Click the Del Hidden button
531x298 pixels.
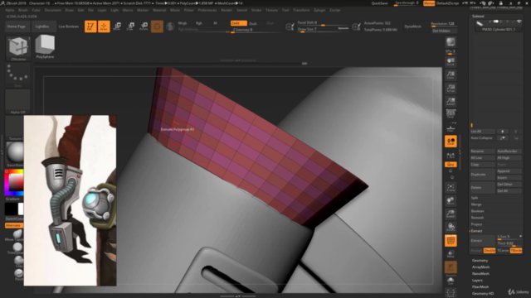[x=444, y=31]
